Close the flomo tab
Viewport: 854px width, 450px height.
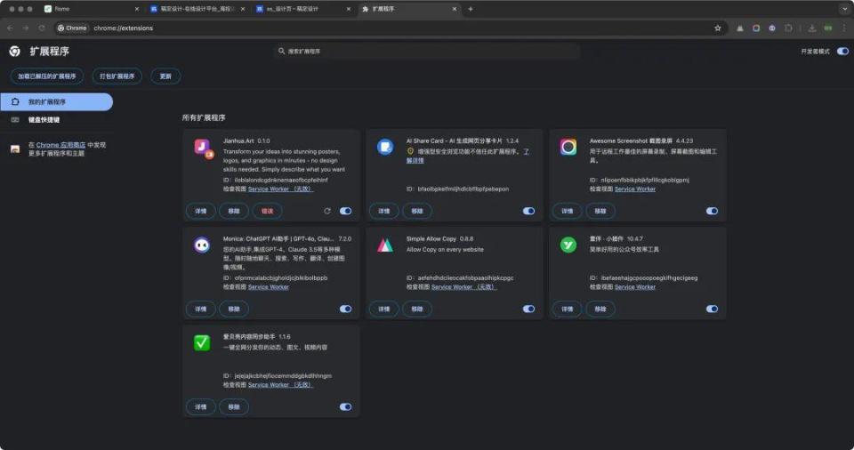click(137, 9)
